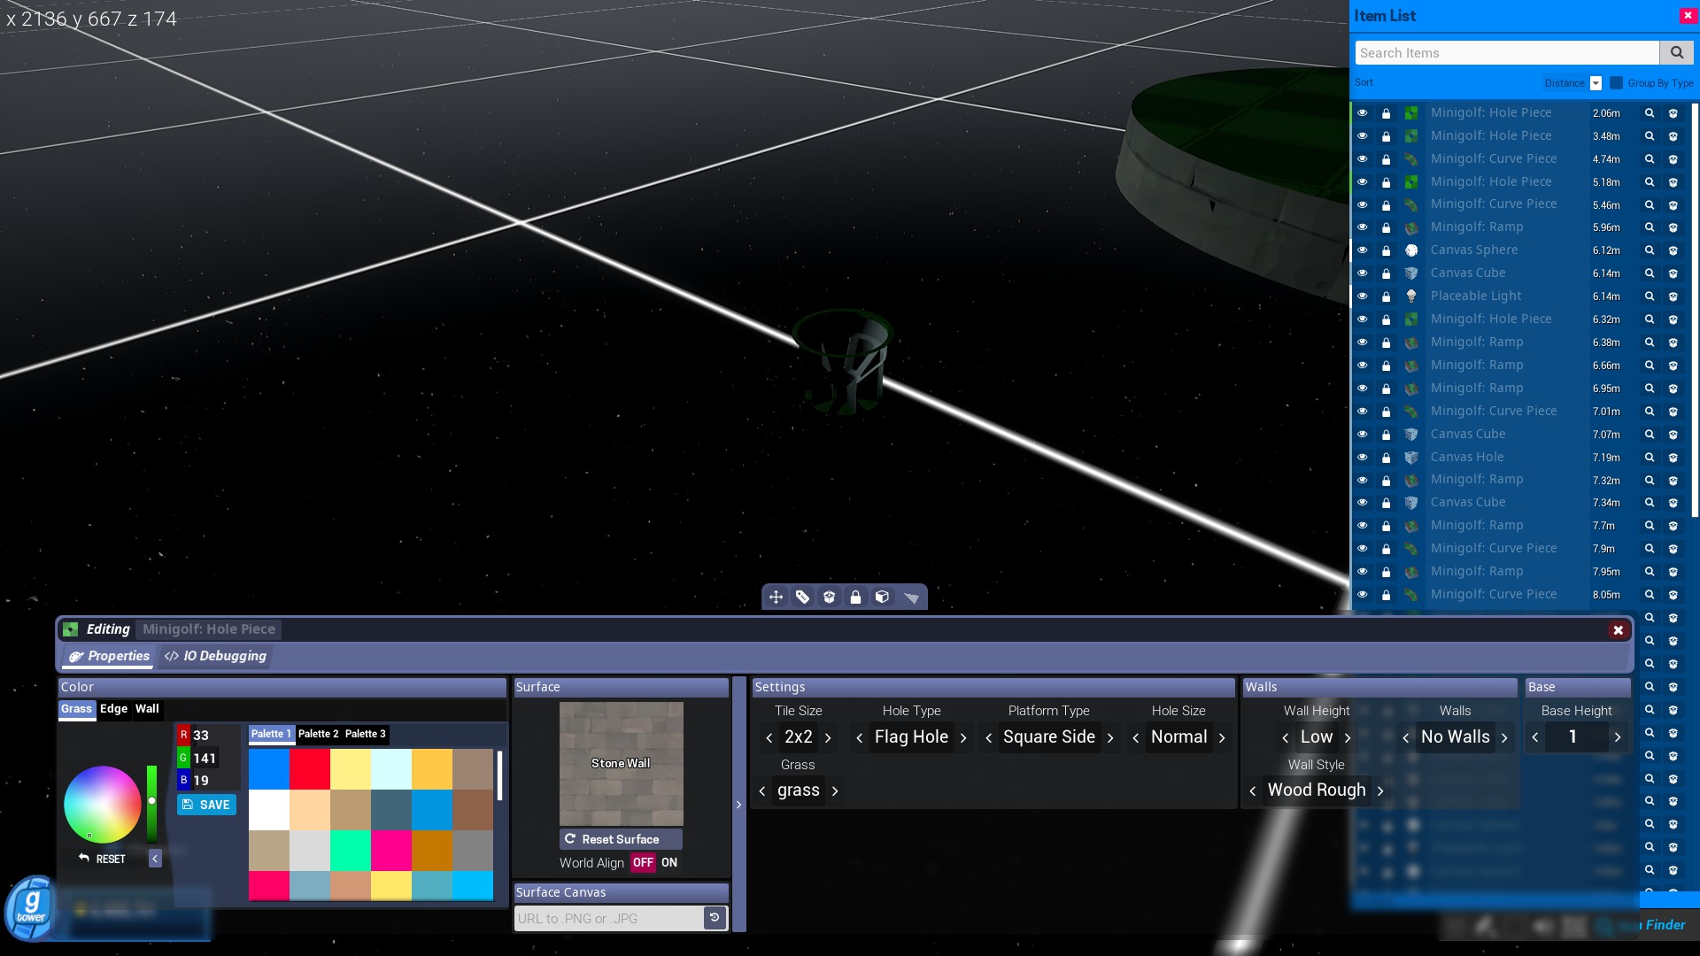
Task: Find the Canvas Sphere with its magnifier icon
Action: coord(1649,251)
